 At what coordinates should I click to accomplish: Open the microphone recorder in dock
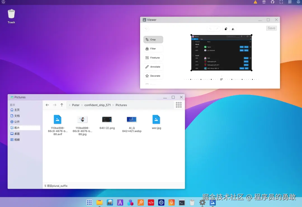171,202
